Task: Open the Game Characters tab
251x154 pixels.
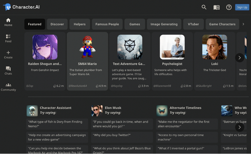Action: 222,24
